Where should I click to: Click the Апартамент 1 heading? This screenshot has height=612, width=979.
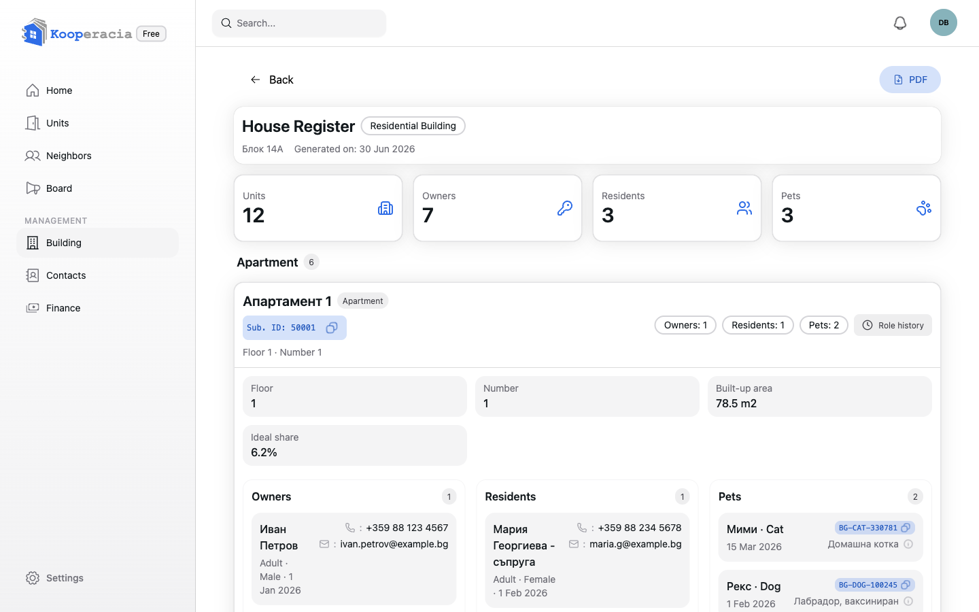[287, 301]
